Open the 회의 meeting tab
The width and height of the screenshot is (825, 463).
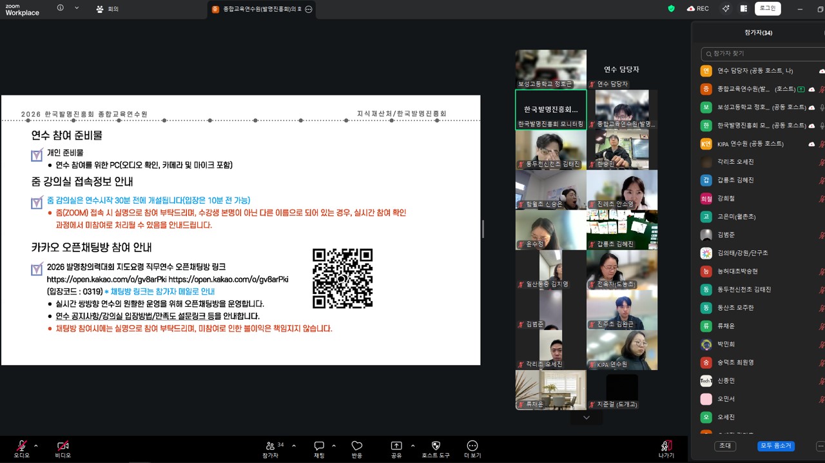coord(107,9)
